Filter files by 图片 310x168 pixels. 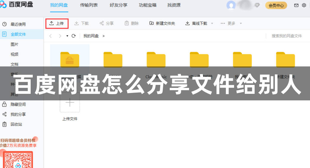click(14, 44)
